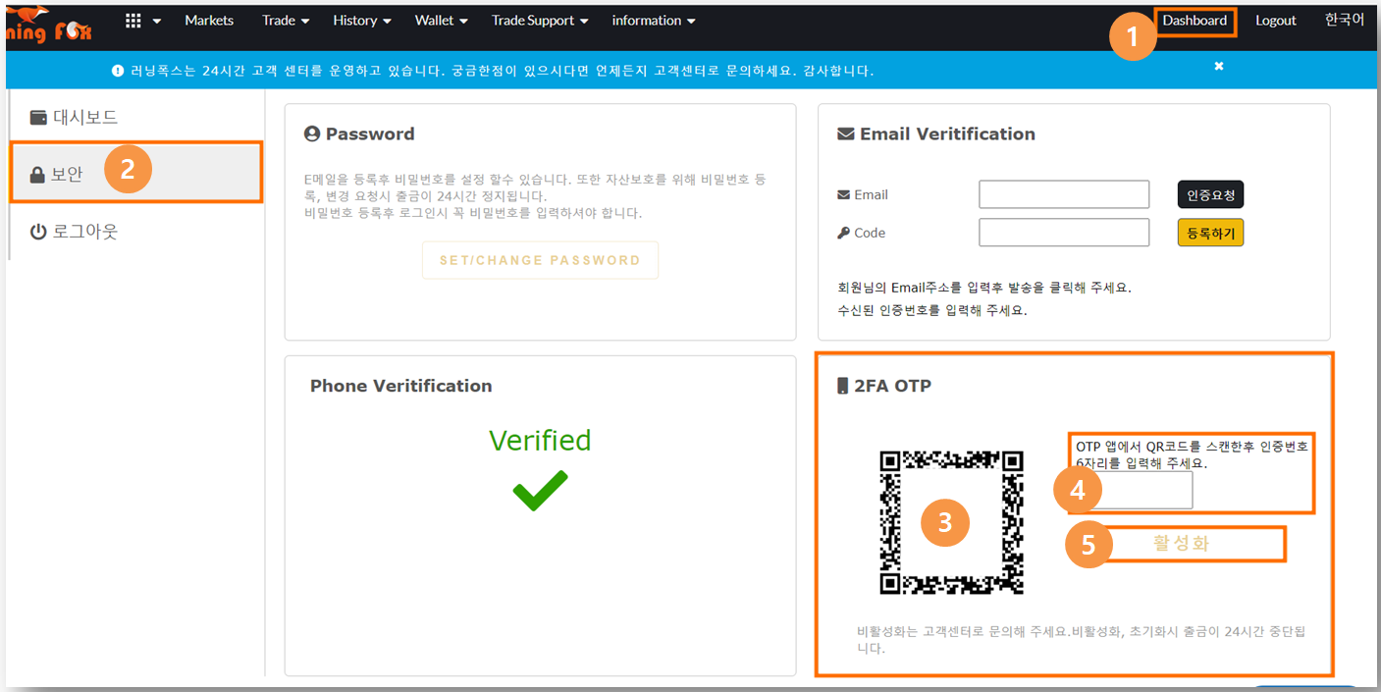Click the dashboard icon beside 대시보드

(x=36, y=116)
